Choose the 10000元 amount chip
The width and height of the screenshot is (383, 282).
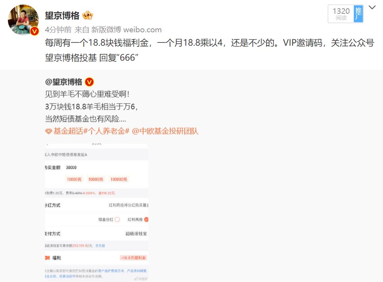(x=74, y=179)
